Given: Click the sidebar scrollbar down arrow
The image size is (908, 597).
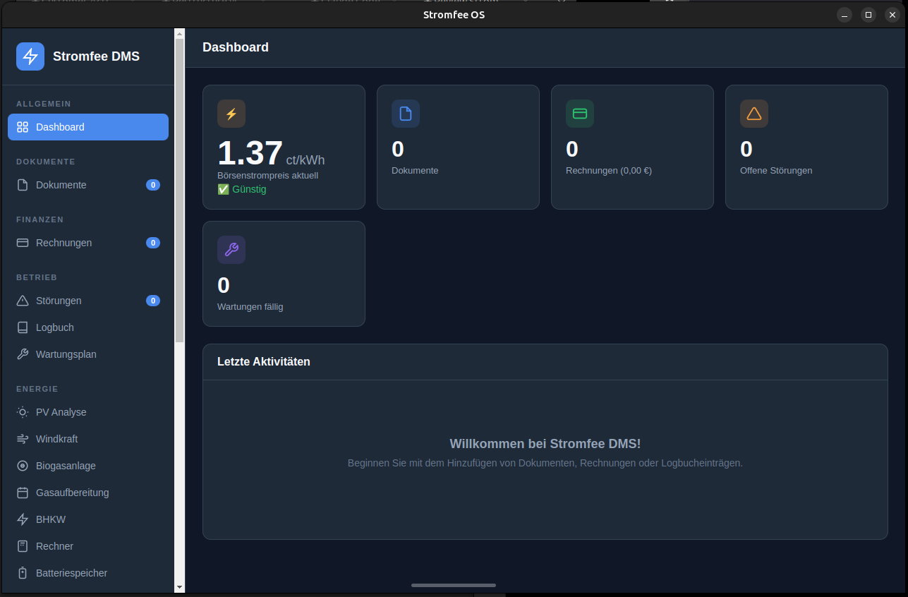Looking at the screenshot, I should click(x=180, y=588).
